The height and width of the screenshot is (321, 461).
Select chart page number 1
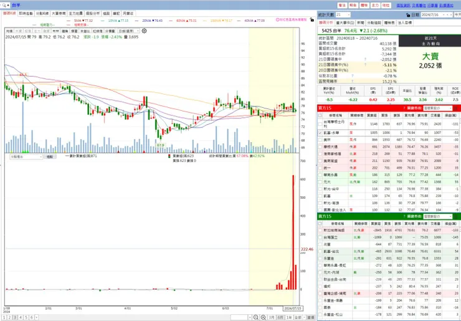4,317
